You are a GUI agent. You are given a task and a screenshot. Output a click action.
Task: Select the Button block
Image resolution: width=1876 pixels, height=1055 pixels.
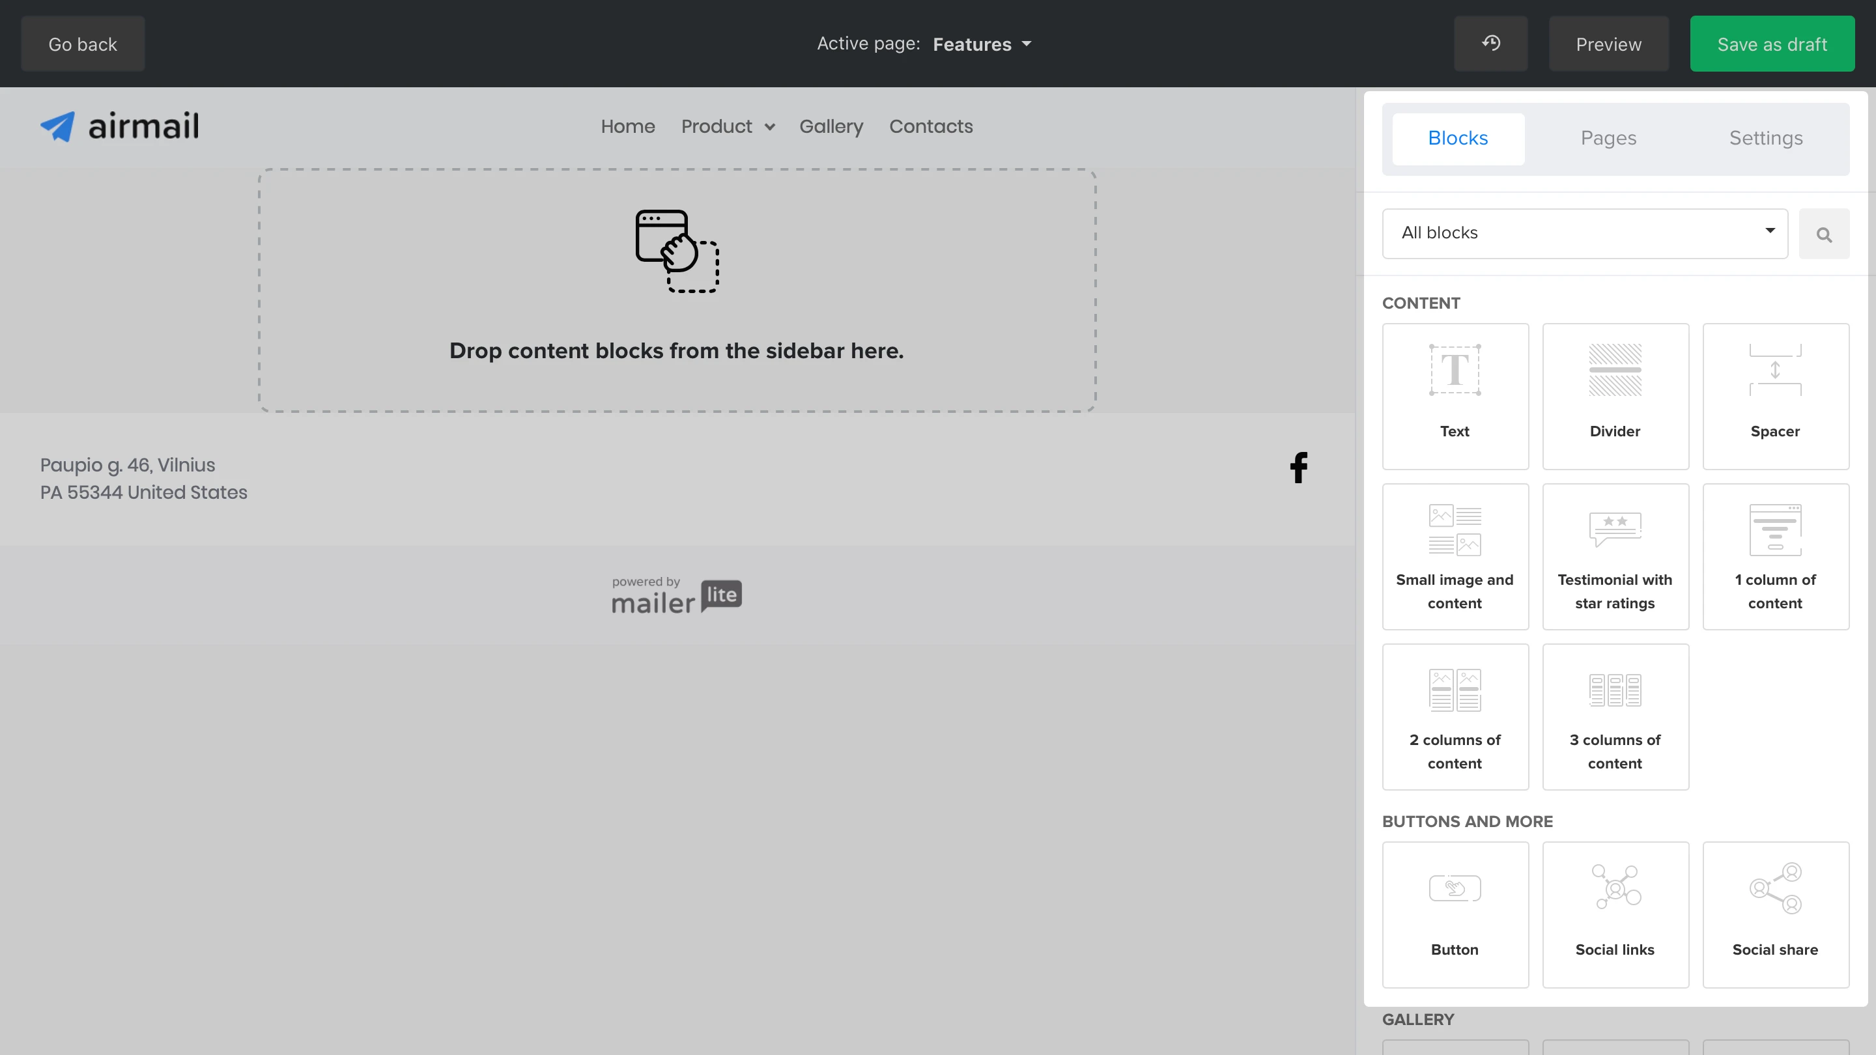[1455, 914]
